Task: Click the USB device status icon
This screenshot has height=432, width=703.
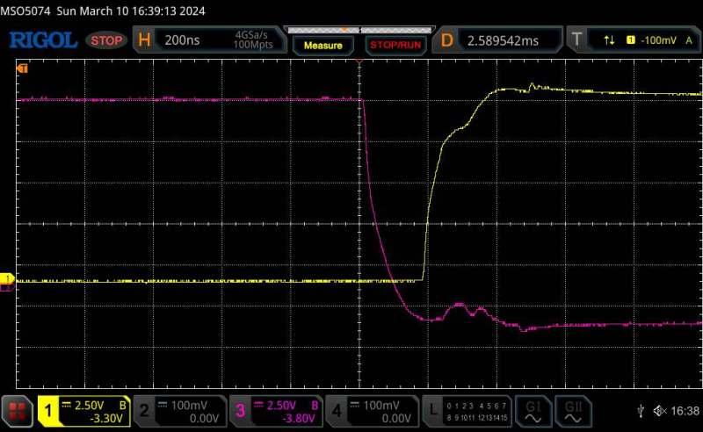Action: coord(641,411)
